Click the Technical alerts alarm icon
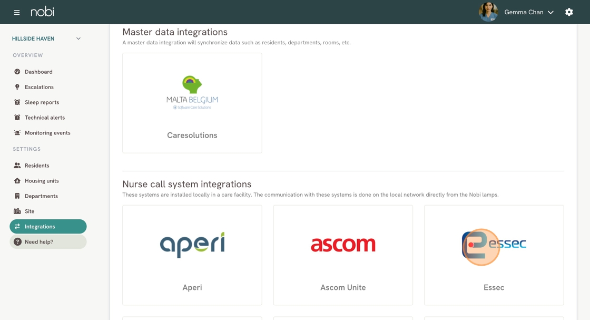Image resolution: width=590 pixels, height=320 pixels. 17,118
